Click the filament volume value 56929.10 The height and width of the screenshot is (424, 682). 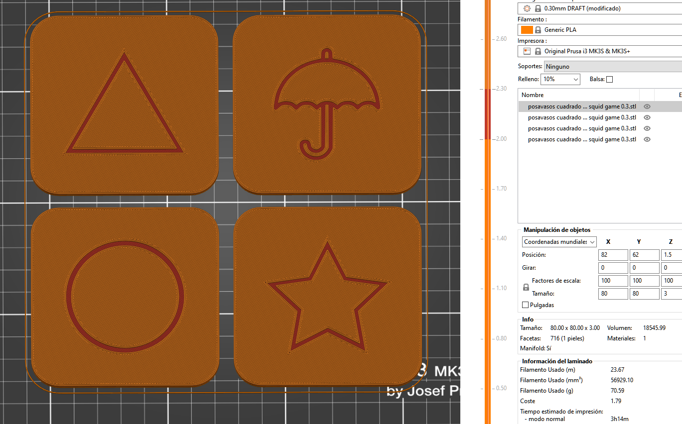[622, 380]
